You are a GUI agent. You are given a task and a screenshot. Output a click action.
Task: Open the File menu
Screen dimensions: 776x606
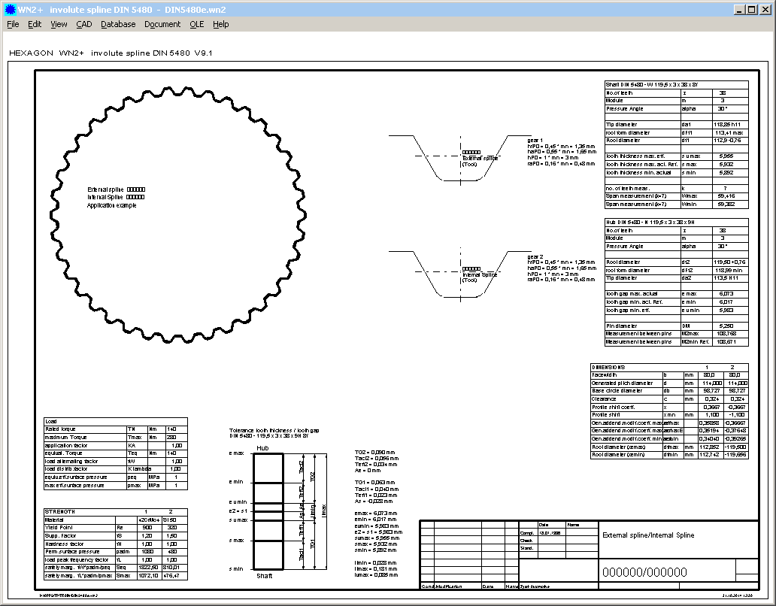(13, 24)
